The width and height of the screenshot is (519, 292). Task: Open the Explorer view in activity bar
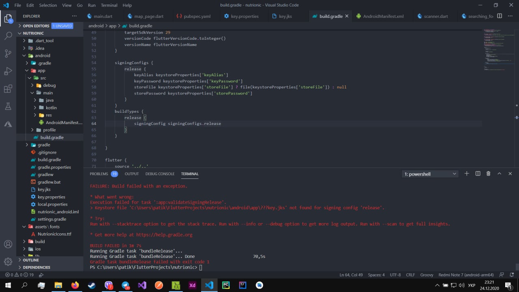pyautogui.click(x=8, y=19)
